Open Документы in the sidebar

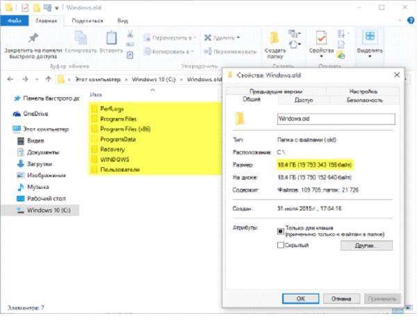[38, 153]
